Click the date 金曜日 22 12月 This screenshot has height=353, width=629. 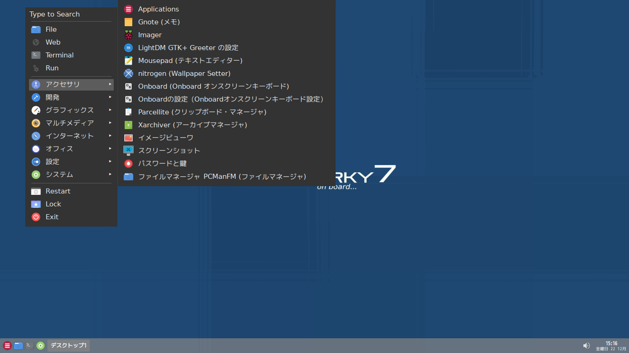(611, 349)
